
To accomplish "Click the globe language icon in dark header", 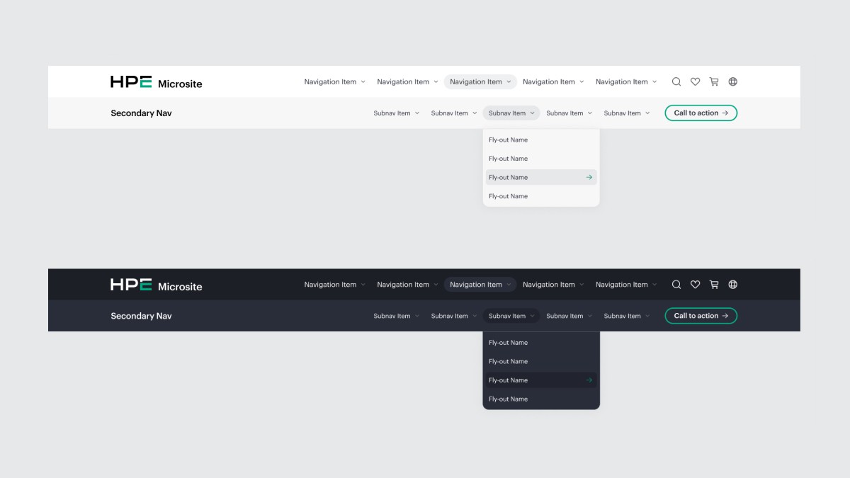I will (x=733, y=285).
